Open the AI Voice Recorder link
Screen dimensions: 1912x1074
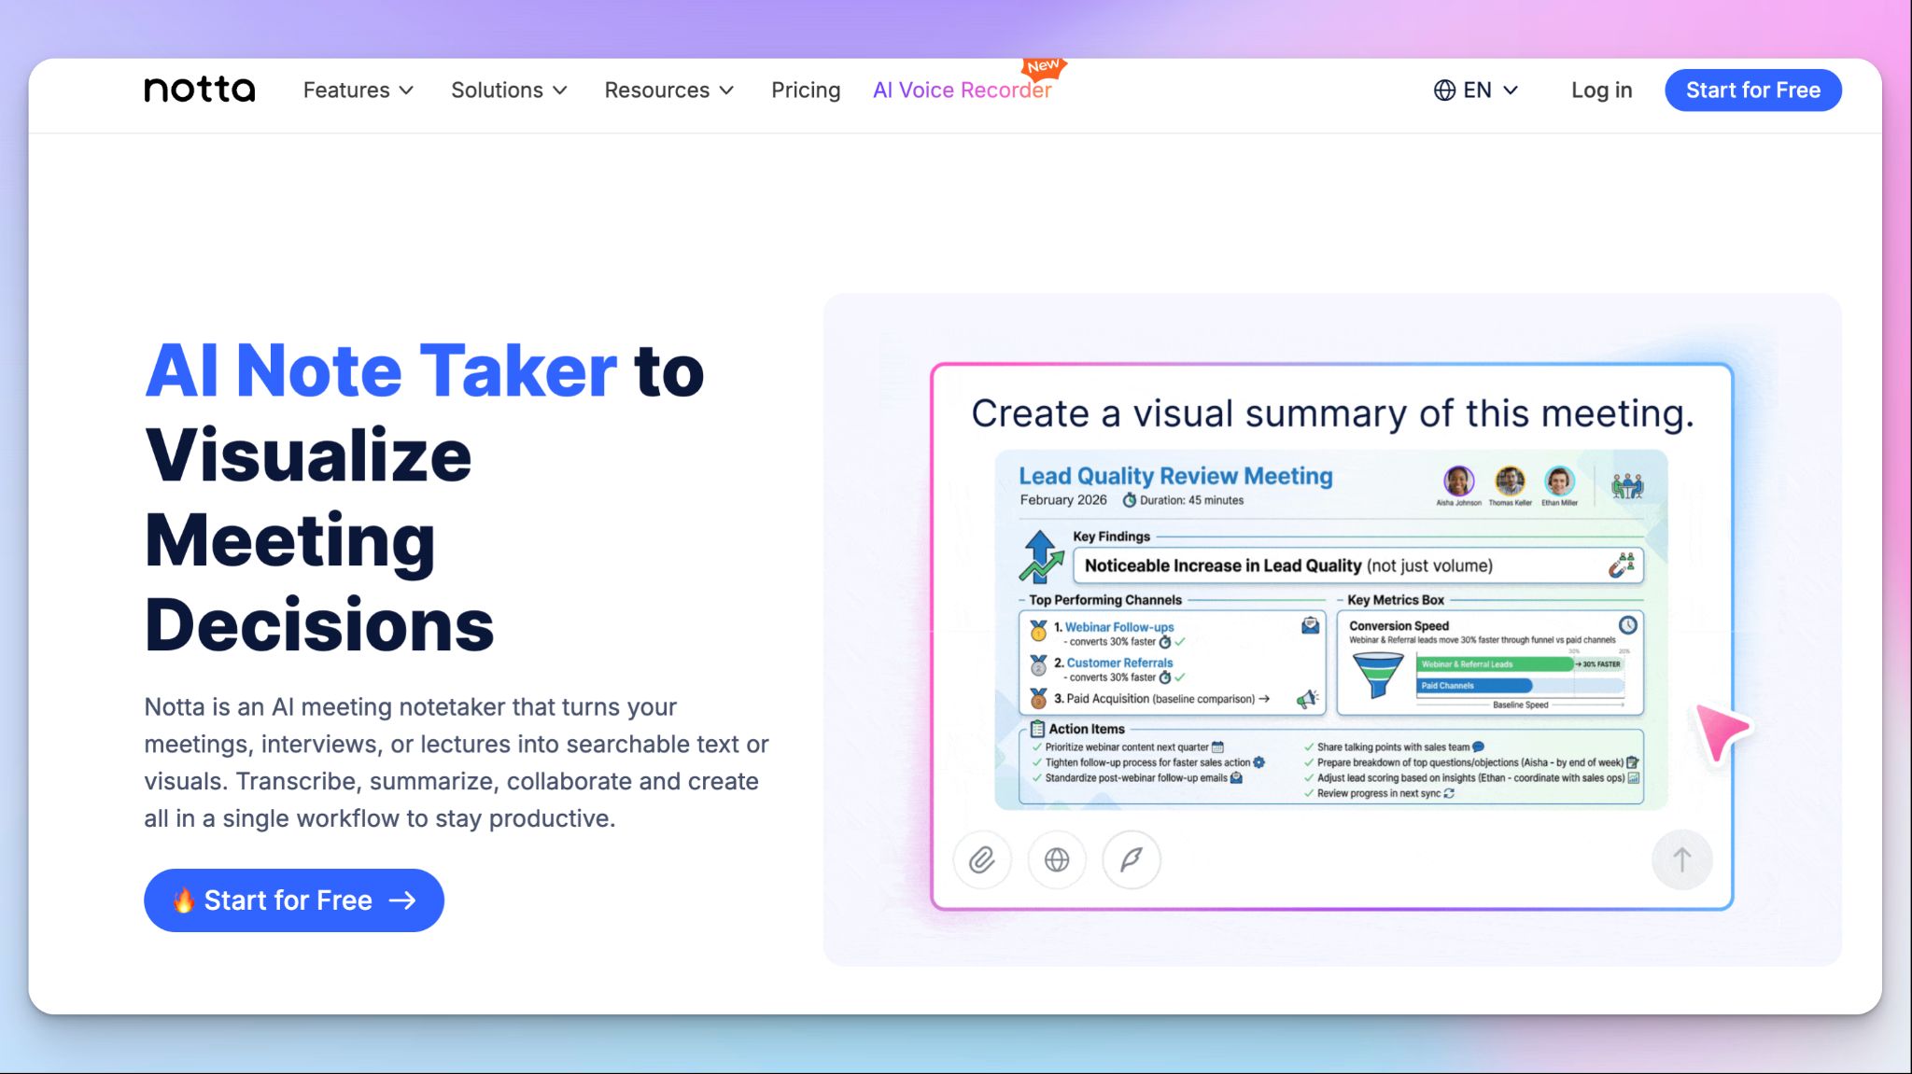[x=962, y=90]
